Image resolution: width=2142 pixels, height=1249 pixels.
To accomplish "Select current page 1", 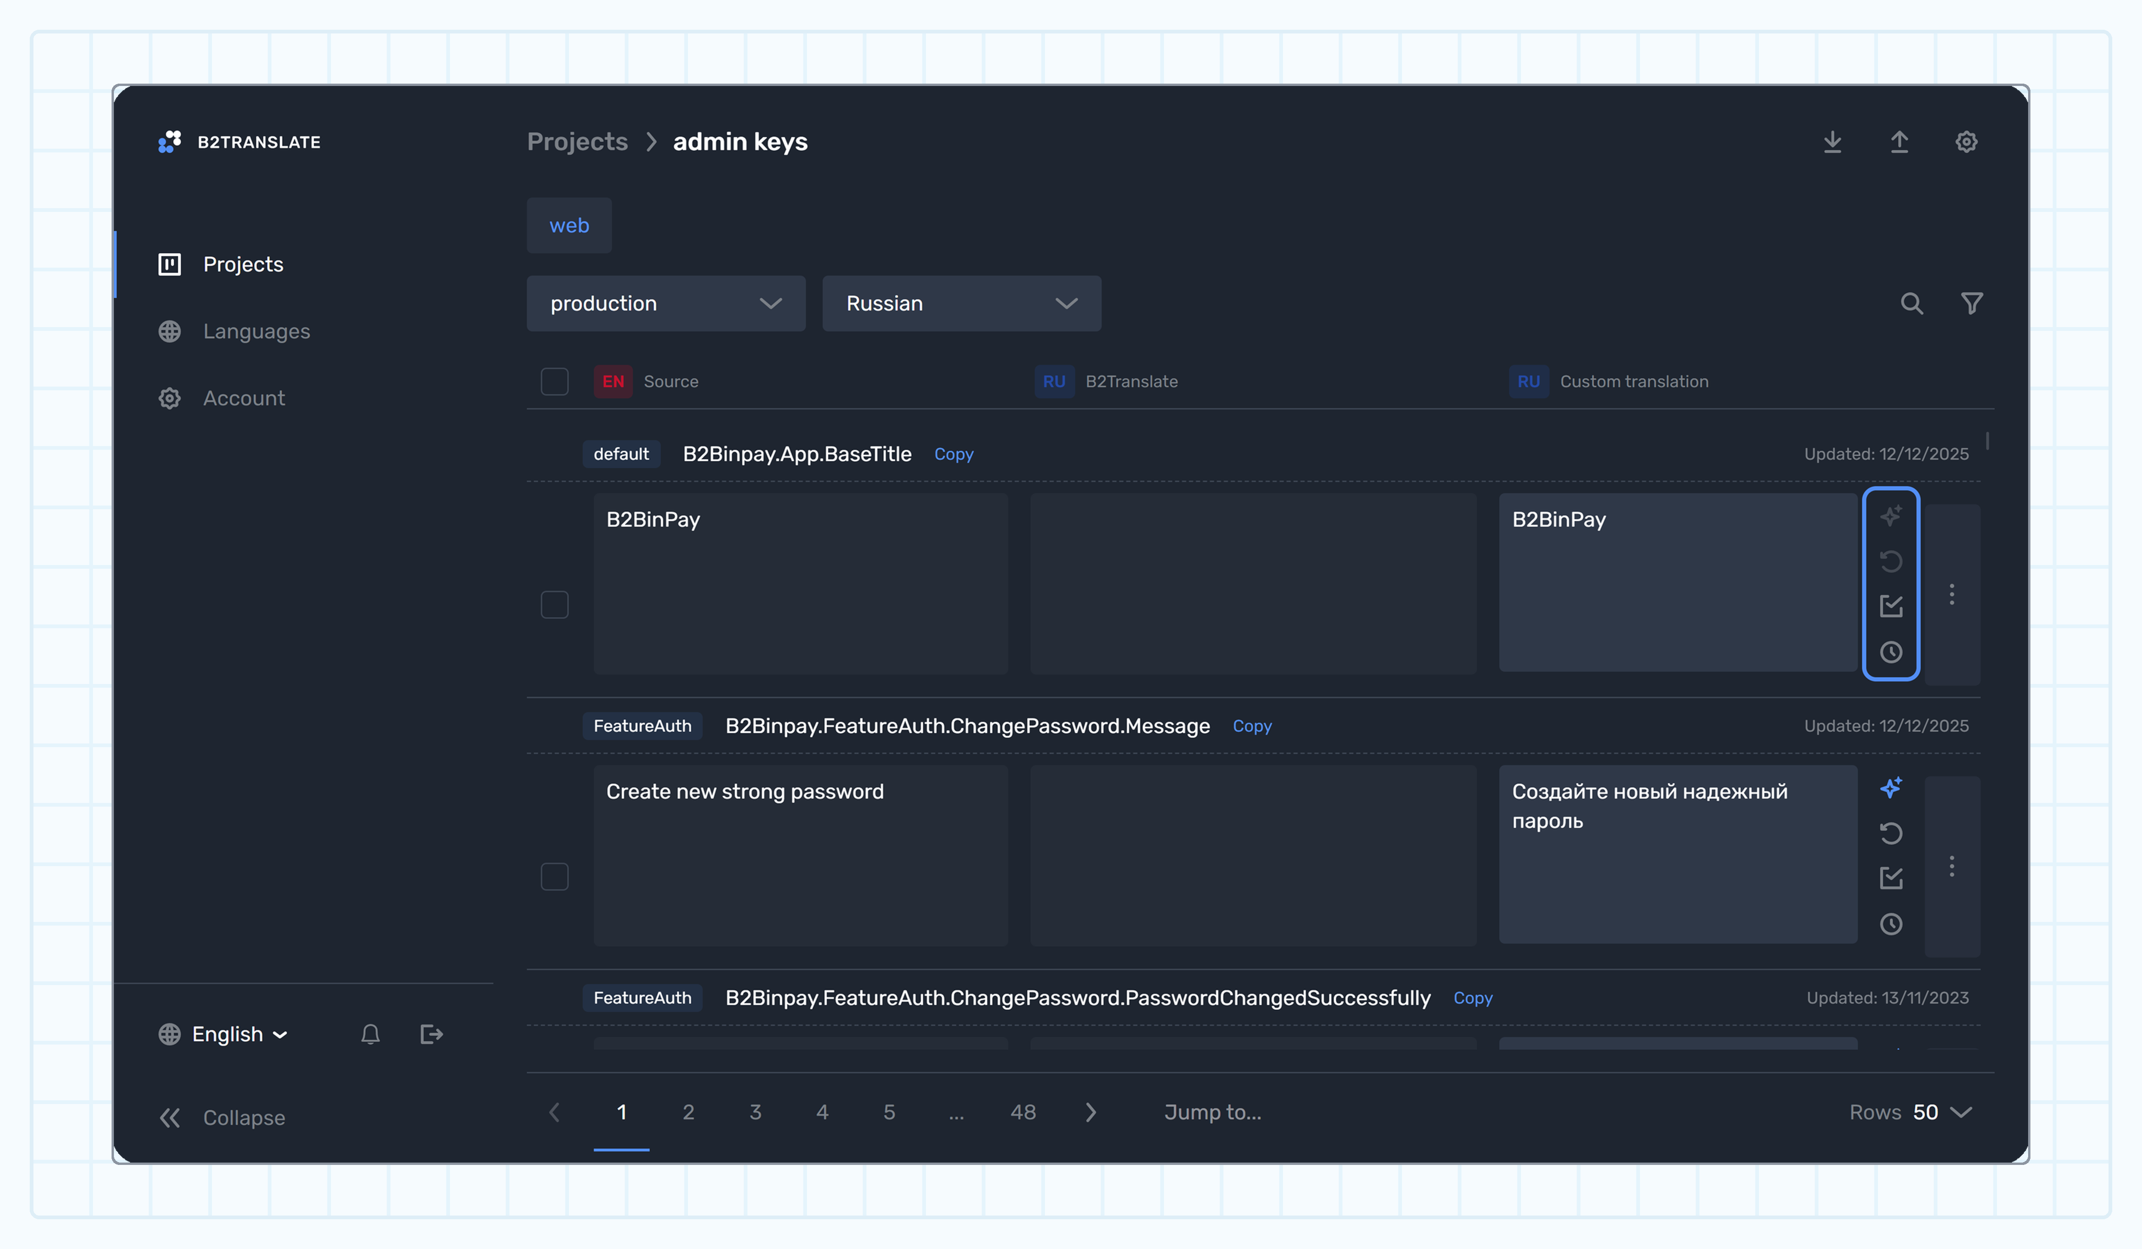I will pyautogui.click(x=621, y=1112).
